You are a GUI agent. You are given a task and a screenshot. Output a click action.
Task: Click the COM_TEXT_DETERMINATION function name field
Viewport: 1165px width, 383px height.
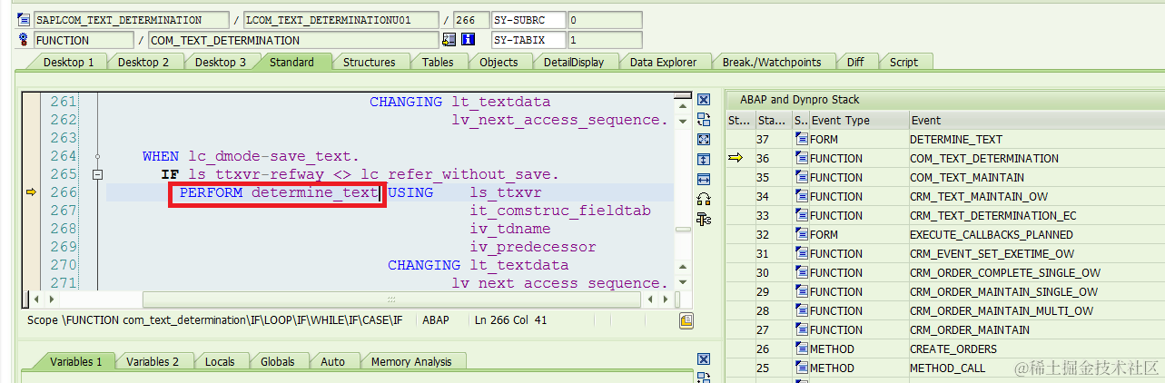point(294,40)
